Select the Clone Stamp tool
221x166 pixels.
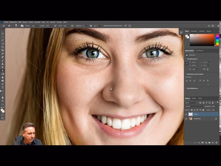click(3, 64)
